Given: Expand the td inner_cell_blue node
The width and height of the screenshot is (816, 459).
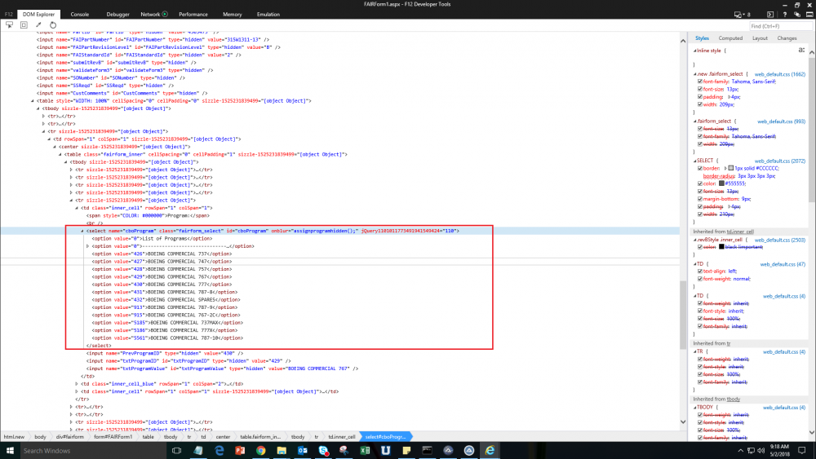Looking at the screenshot, I should [77, 383].
